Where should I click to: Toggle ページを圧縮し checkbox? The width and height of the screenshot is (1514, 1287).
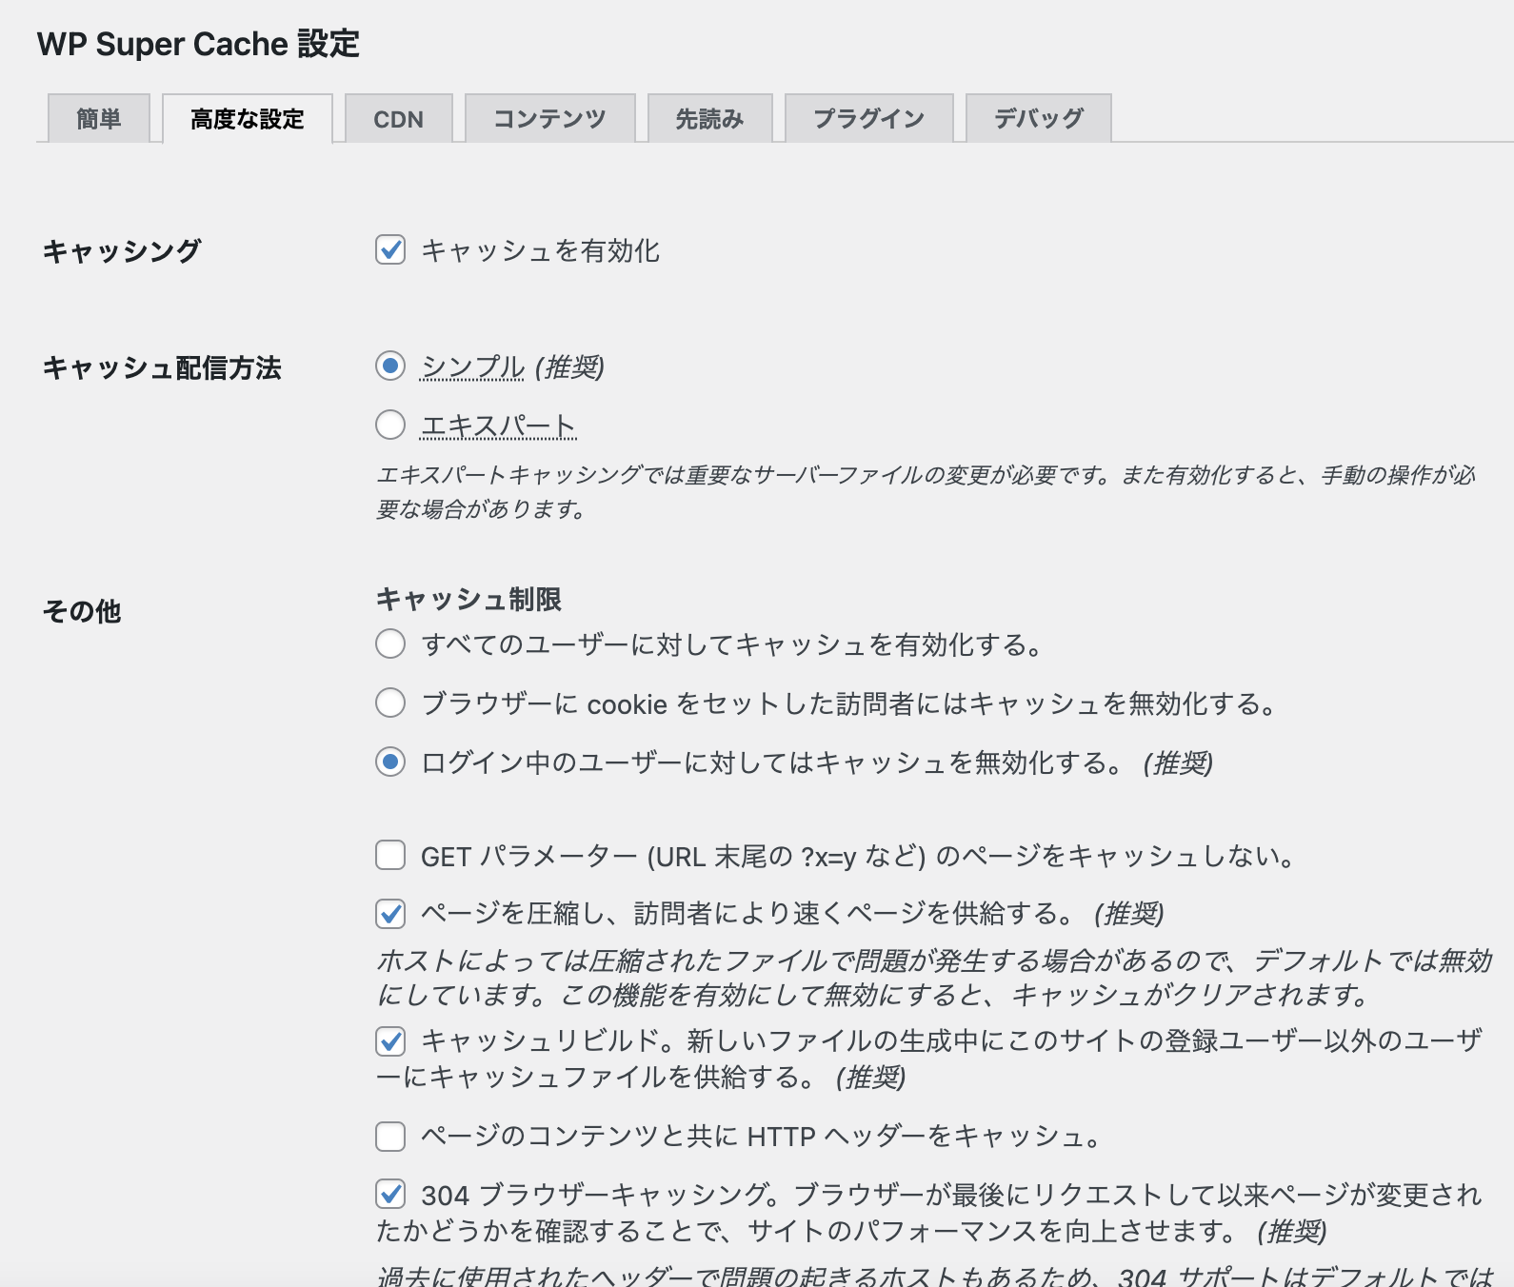390,914
